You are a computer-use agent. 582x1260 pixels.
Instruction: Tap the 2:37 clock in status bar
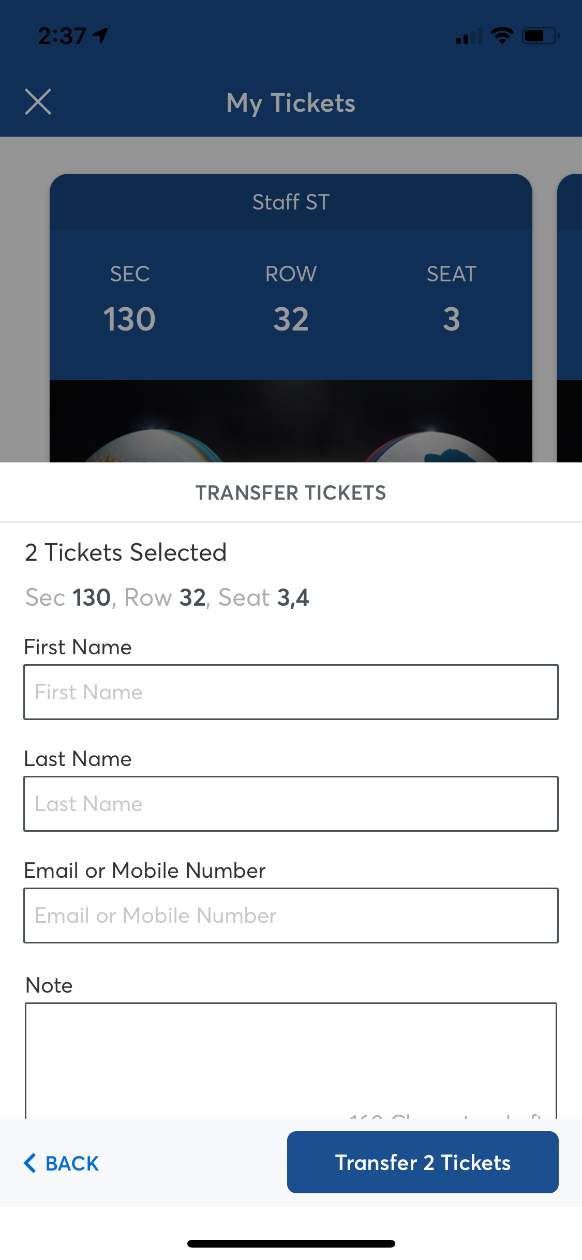[x=62, y=36]
